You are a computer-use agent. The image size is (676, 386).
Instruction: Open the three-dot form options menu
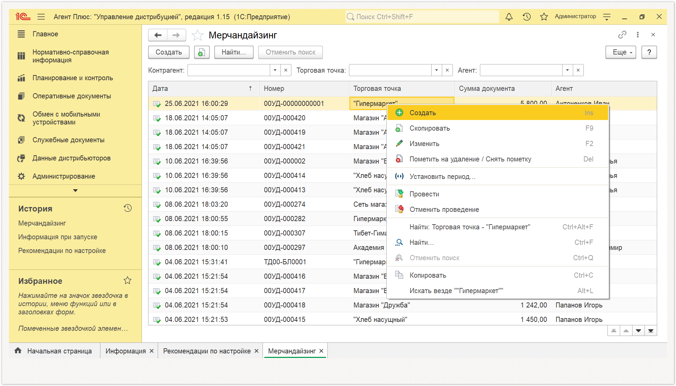[638, 35]
